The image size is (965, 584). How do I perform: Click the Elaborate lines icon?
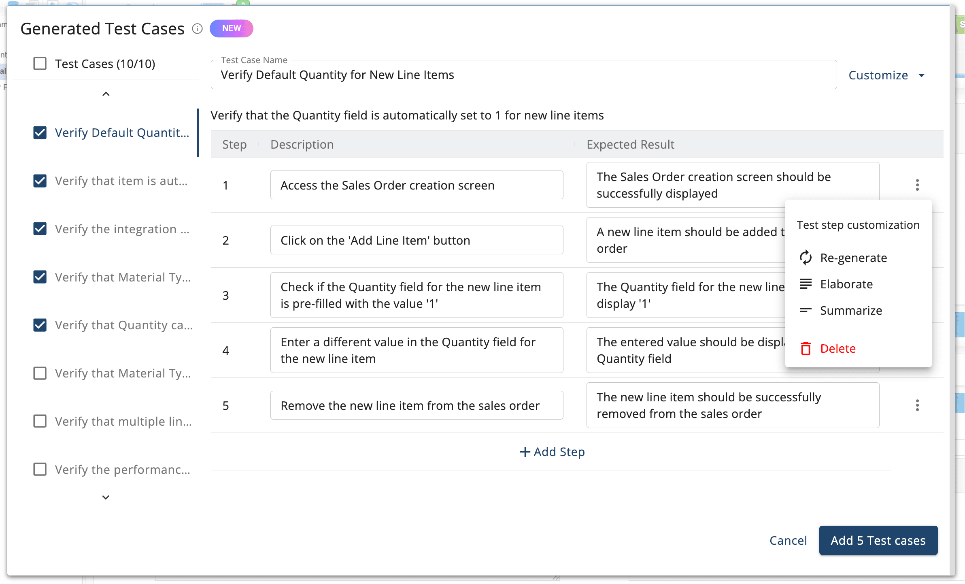click(x=806, y=284)
